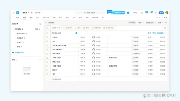Search defect categories with magnifier icon
The width and height of the screenshot is (180, 101).
(40, 24)
